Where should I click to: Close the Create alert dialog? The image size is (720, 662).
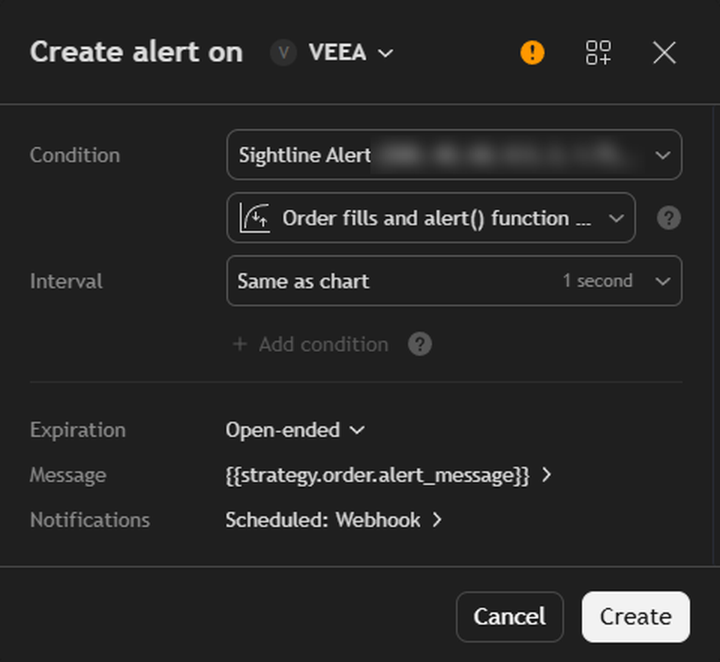click(x=664, y=53)
